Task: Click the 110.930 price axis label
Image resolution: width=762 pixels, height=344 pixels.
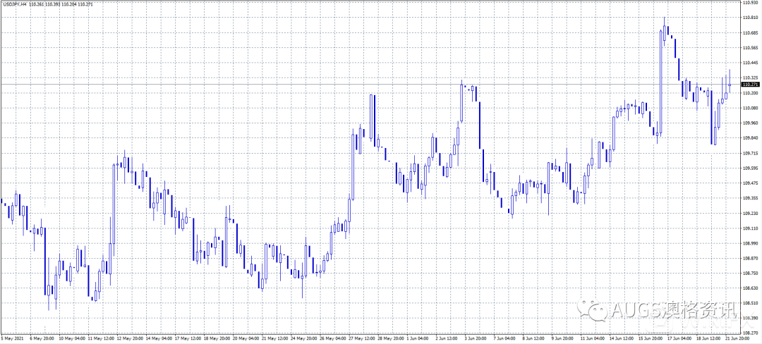Action: [x=750, y=4]
